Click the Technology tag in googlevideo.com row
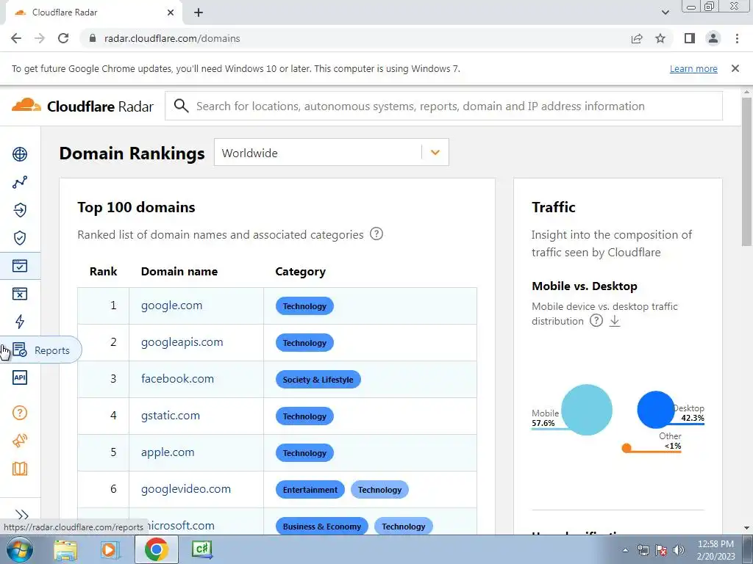753x564 pixels. pyautogui.click(x=379, y=490)
